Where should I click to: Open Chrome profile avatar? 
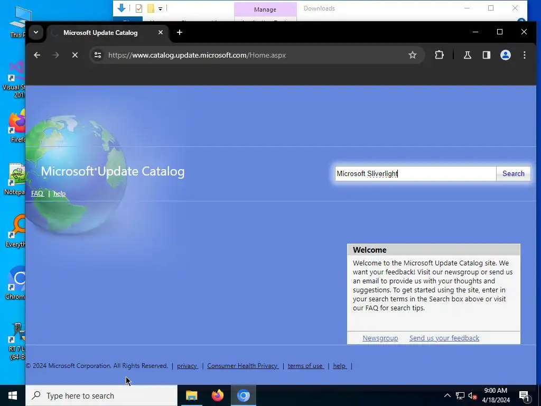coord(506,55)
